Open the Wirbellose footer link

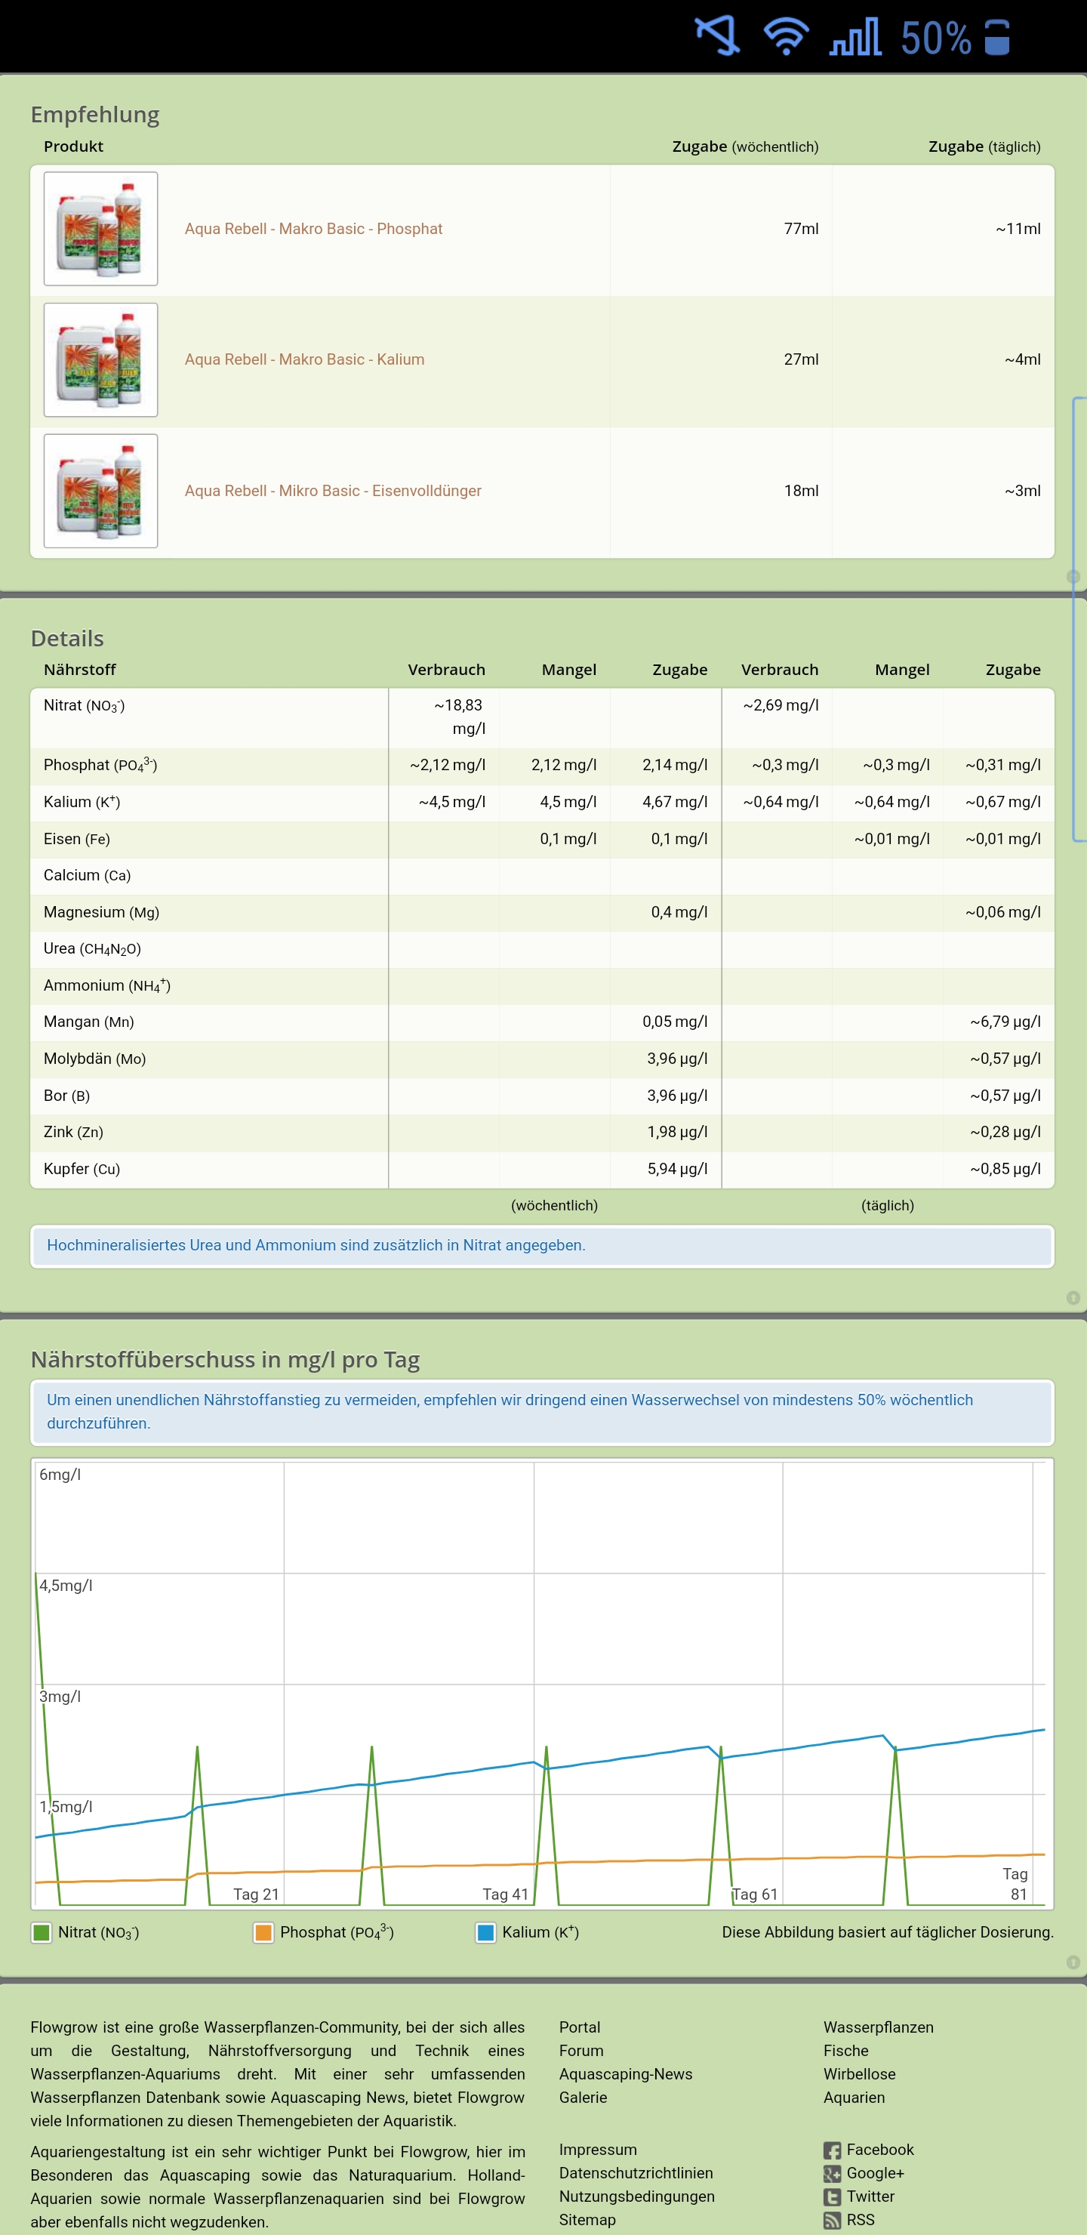pos(860,2073)
